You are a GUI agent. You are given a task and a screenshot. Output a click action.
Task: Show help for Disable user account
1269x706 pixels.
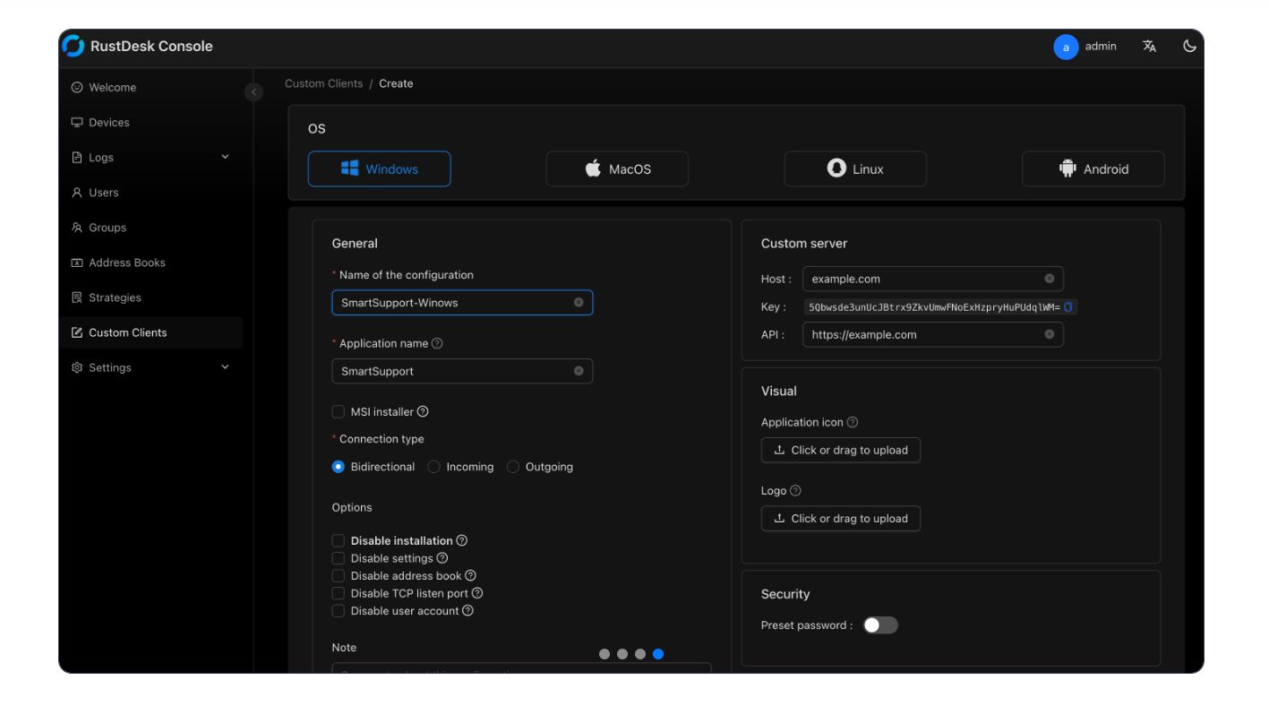[467, 611]
